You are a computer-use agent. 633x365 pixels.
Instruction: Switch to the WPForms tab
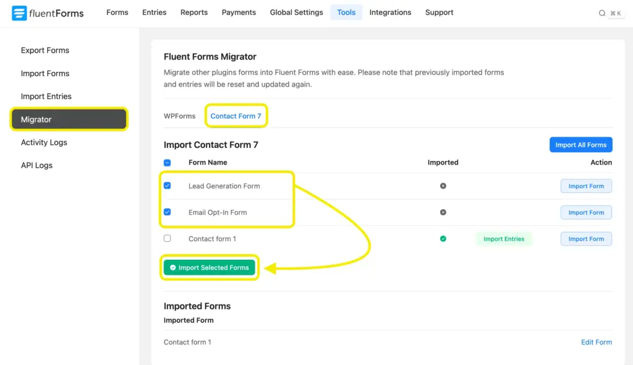180,115
